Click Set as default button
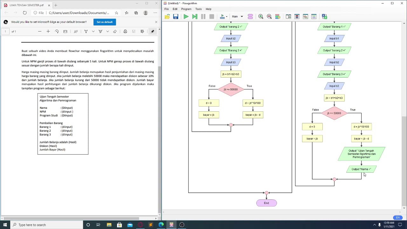This screenshot has width=407, height=229. coord(105,22)
